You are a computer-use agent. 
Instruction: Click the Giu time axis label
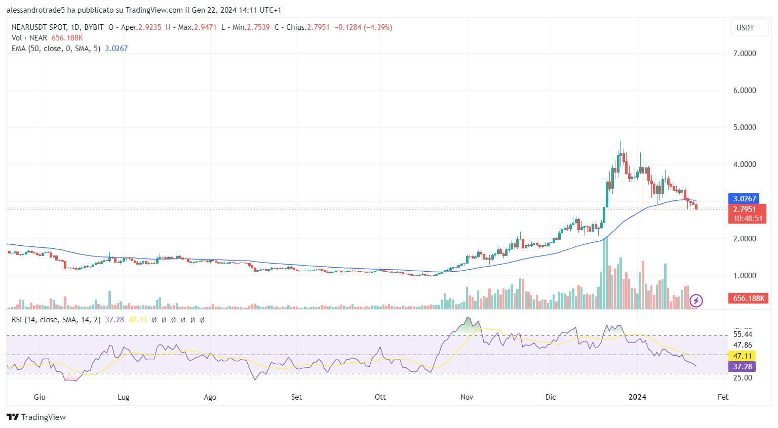click(40, 397)
